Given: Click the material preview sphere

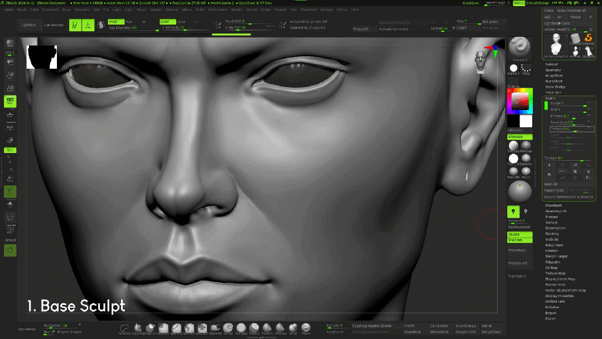Looking at the screenshot, I should (520, 192).
